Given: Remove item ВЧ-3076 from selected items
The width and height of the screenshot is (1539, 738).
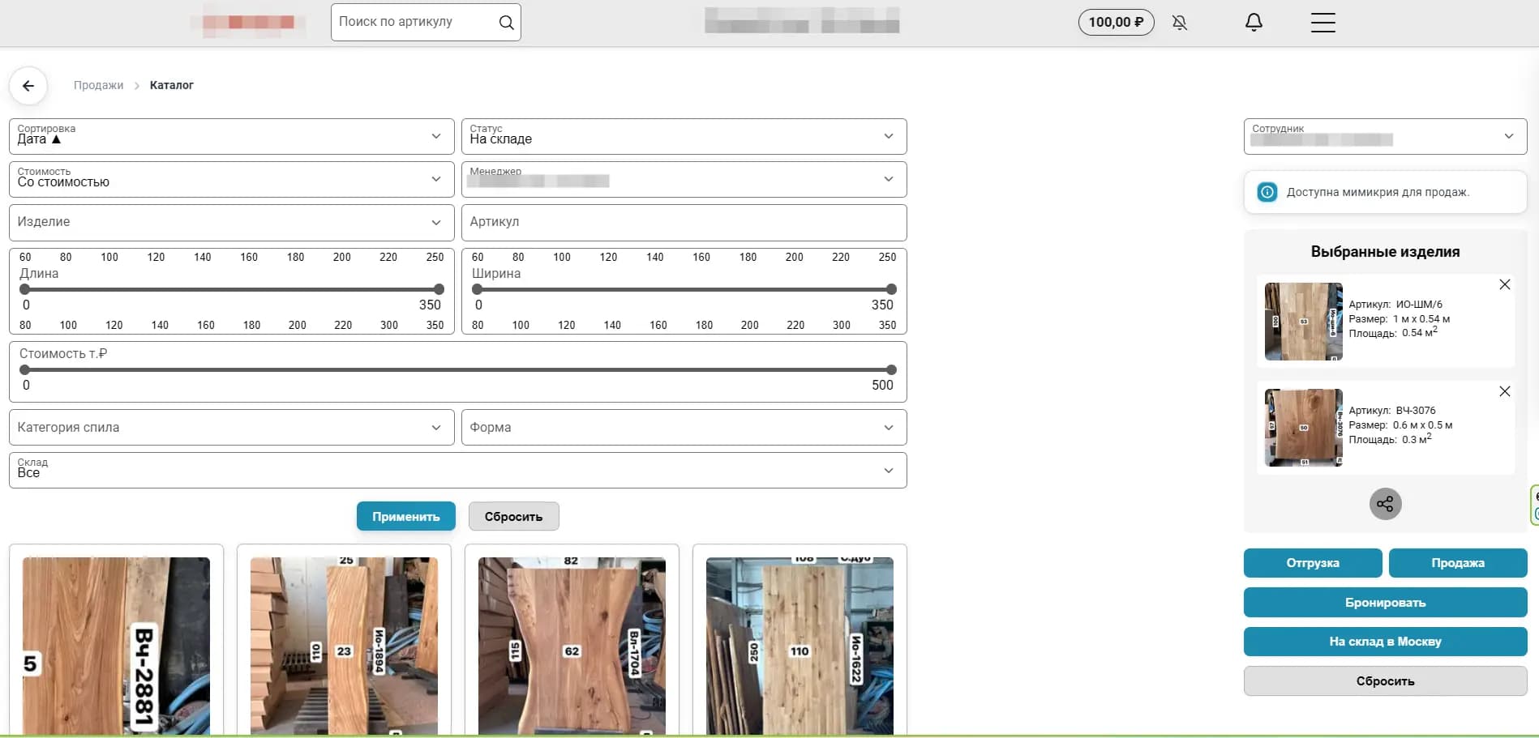Looking at the screenshot, I should 1505,391.
